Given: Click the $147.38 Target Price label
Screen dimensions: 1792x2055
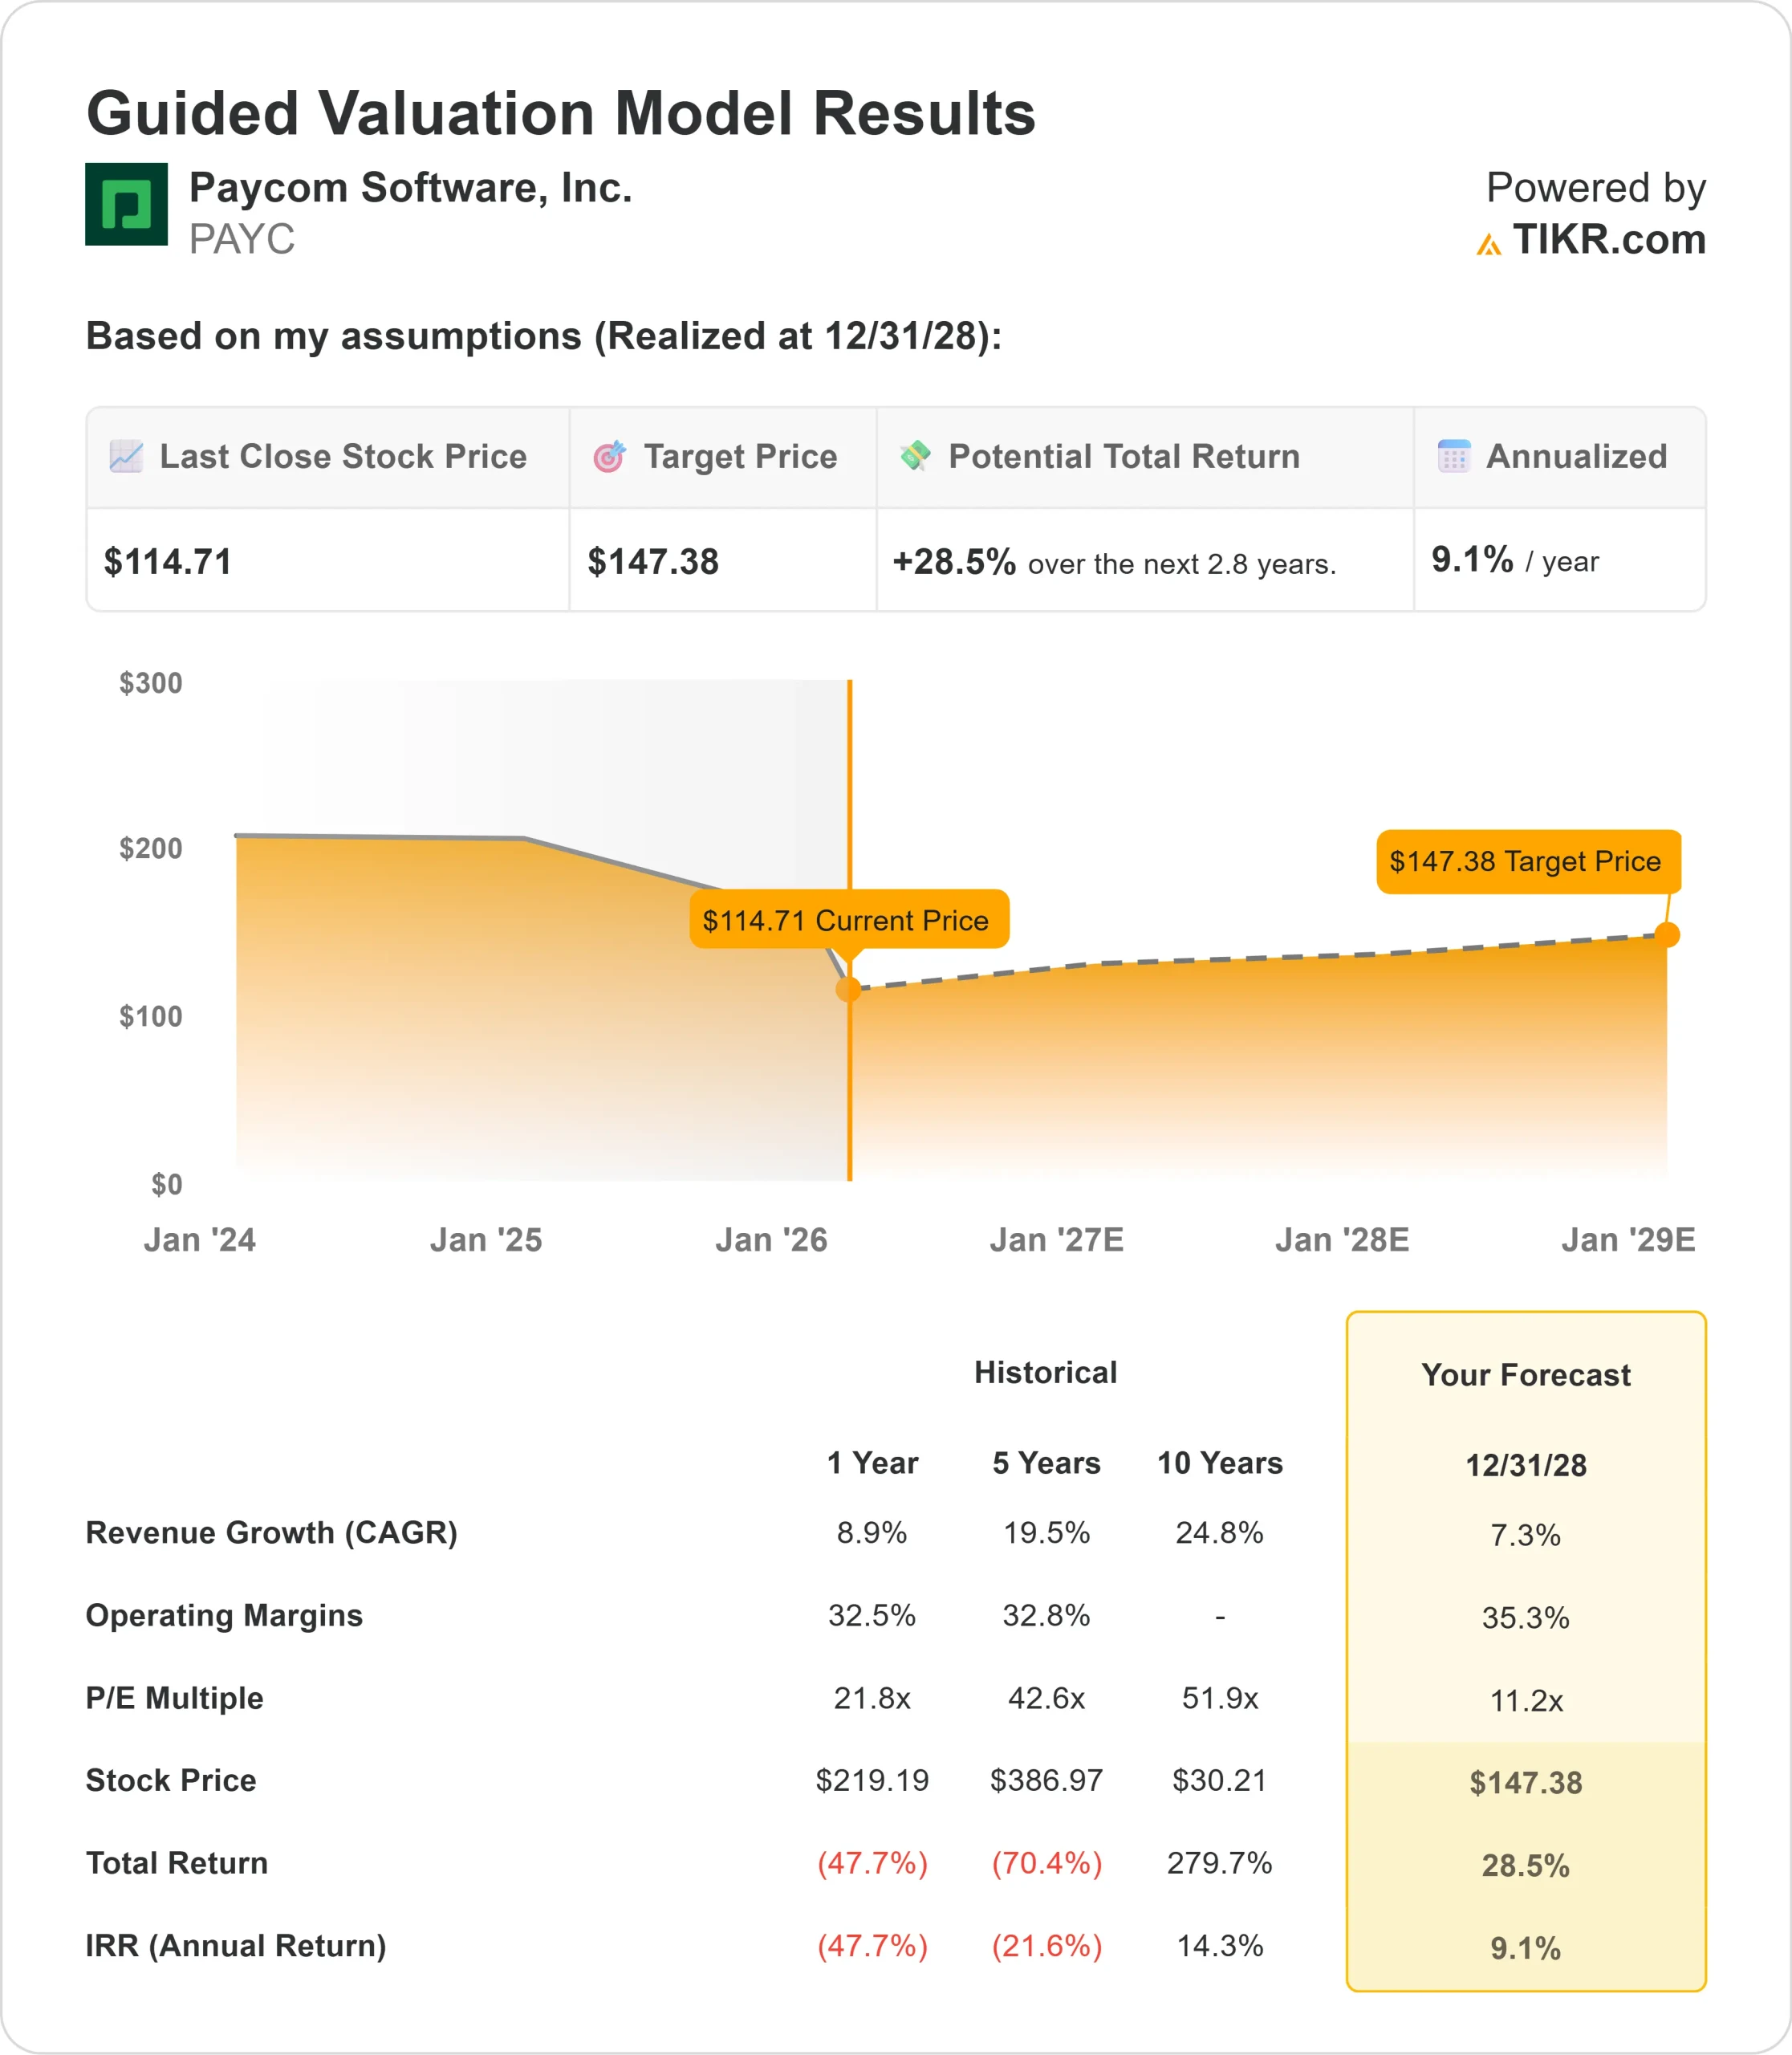Looking at the screenshot, I should click(1527, 861).
